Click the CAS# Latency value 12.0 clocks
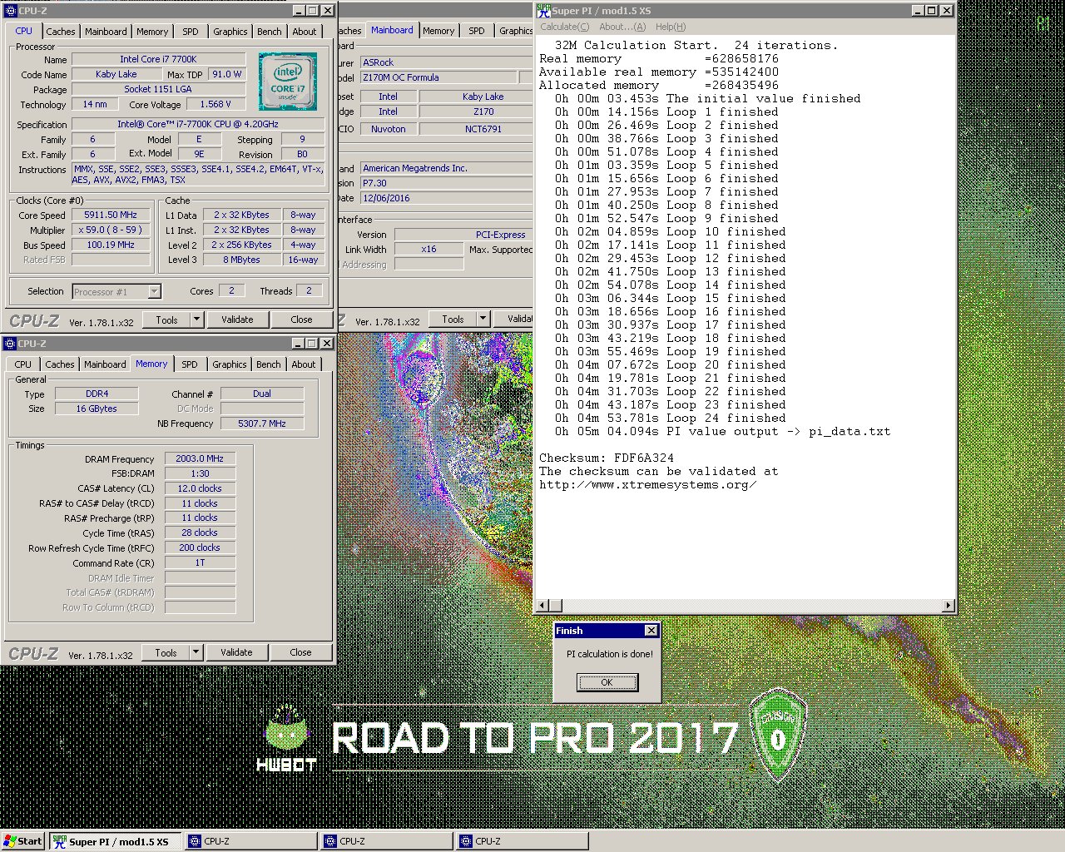 coord(200,488)
